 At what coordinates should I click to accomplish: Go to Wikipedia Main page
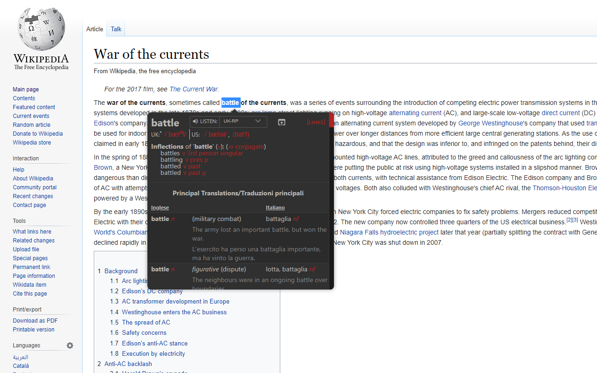click(x=26, y=90)
